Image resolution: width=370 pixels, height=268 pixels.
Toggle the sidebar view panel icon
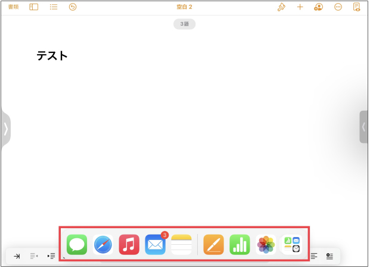[x=34, y=7]
